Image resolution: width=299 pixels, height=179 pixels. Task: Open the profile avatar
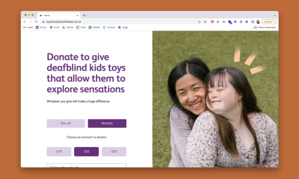pos(258,22)
